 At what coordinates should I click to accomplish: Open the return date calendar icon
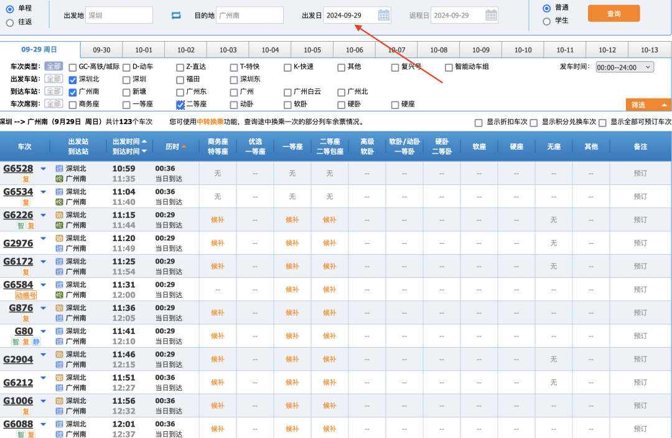(x=491, y=16)
